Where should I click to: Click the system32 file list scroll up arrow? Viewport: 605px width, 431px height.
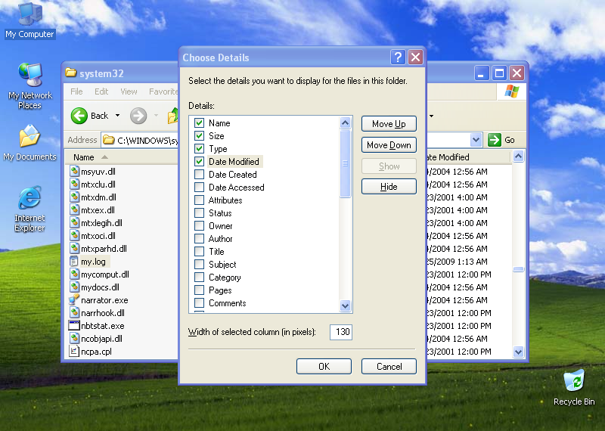[518, 157]
